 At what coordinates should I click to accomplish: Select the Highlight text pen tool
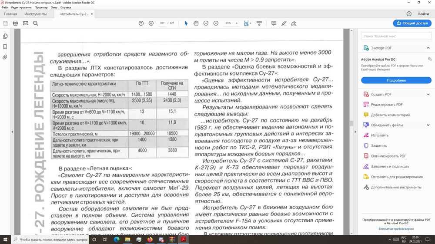284,23
